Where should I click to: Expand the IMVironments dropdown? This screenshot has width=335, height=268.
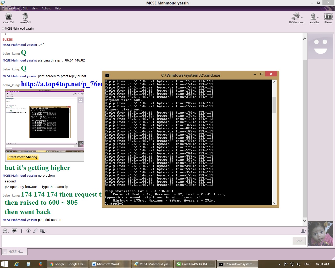coord(302,18)
